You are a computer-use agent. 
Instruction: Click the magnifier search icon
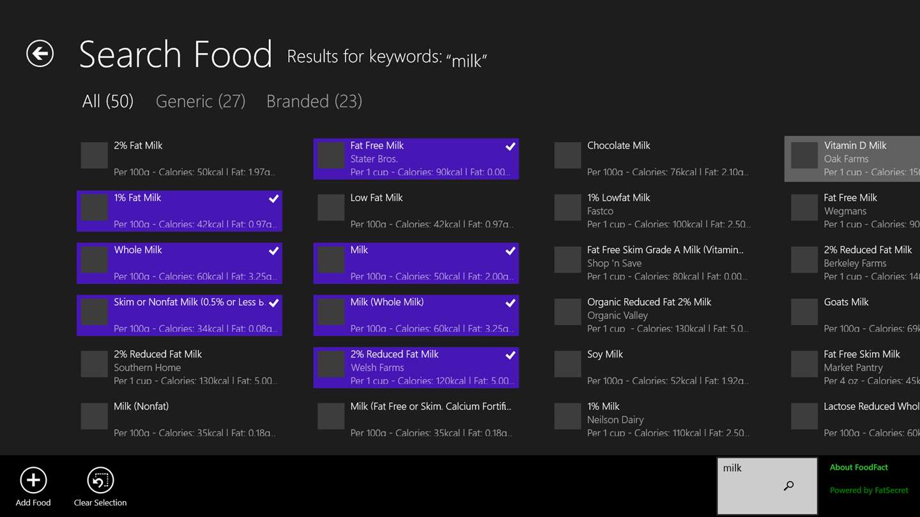788,486
